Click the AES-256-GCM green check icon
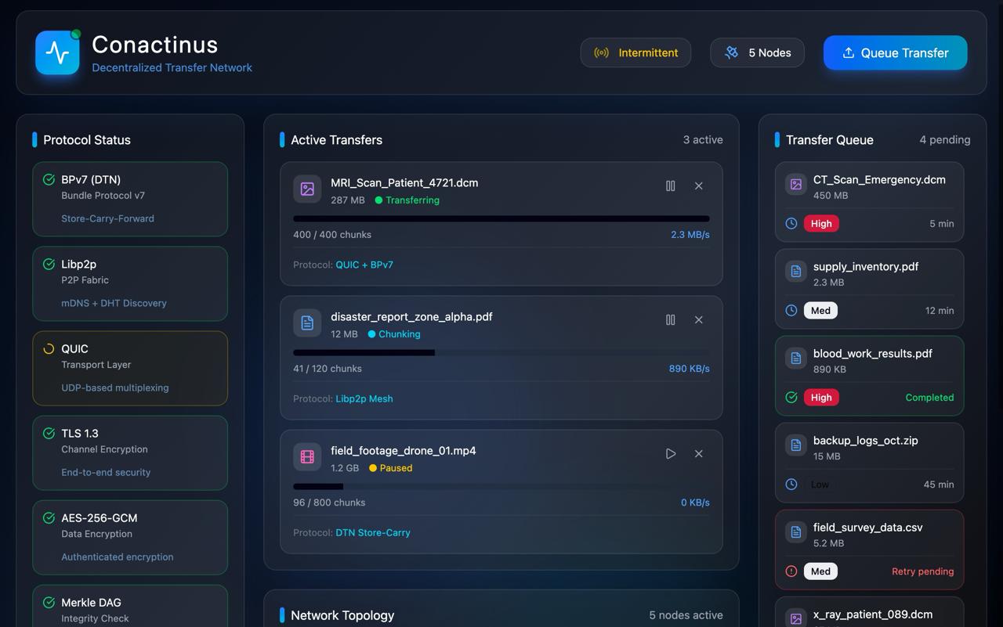The height and width of the screenshot is (627, 1003). [x=49, y=517]
